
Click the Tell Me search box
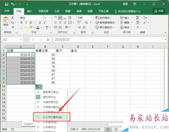[x=127, y=11]
